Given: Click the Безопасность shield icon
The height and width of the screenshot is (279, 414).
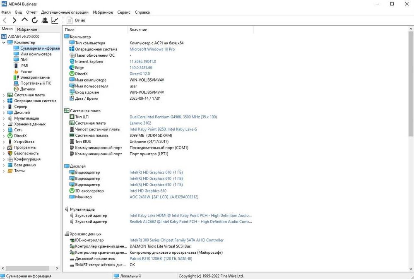Looking at the screenshot, I should (10, 153).
